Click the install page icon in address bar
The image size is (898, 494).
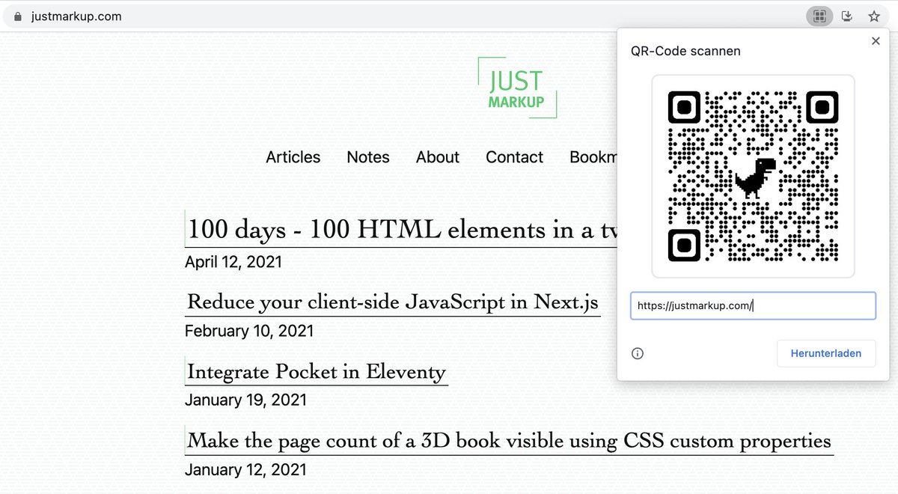click(x=847, y=16)
